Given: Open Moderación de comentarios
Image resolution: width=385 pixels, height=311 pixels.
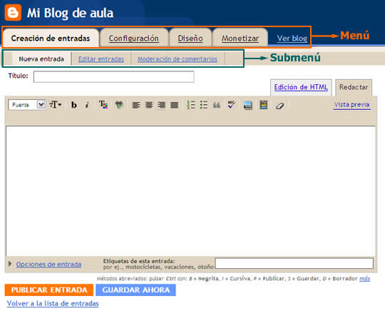Looking at the screenshot, I should (178, 59).
